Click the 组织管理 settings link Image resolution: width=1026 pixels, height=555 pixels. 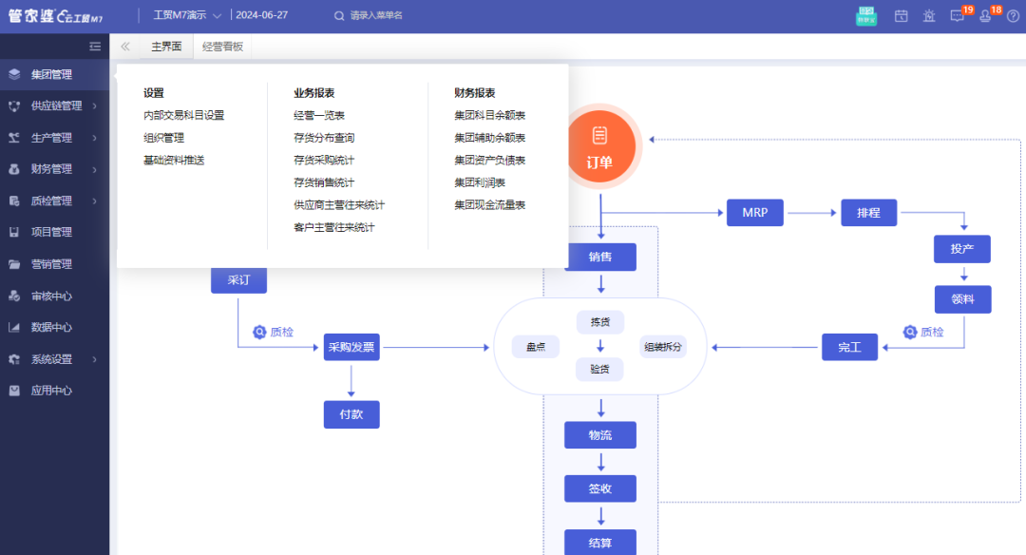(166, 137)
